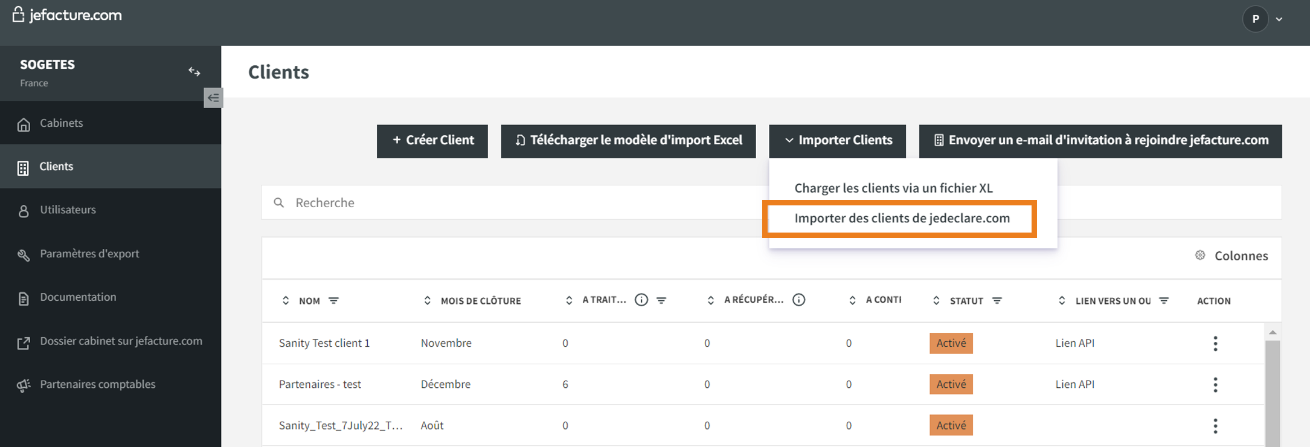The height and width of the screenshot is (447, 1310).
Task: Sort by NOM column arrows
Action: tap(286, 300)
